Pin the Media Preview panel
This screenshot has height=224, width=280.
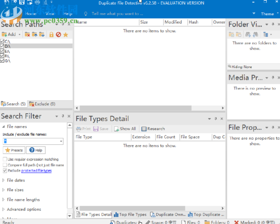point(273,77)
